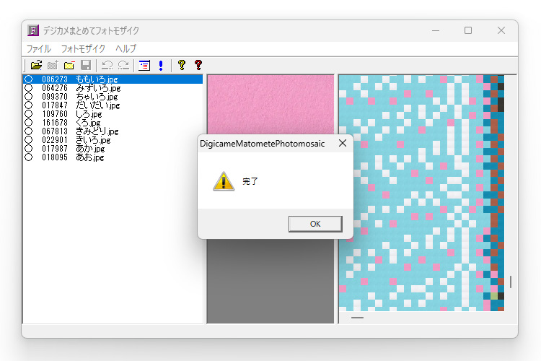Click the undo arrow toolbar icon

[107, 65]
